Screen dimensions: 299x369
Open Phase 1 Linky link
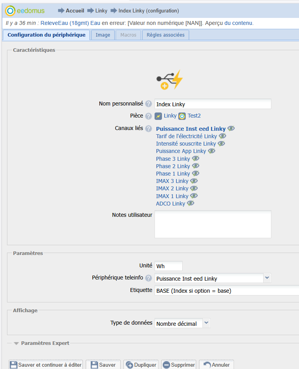(173, 174)
